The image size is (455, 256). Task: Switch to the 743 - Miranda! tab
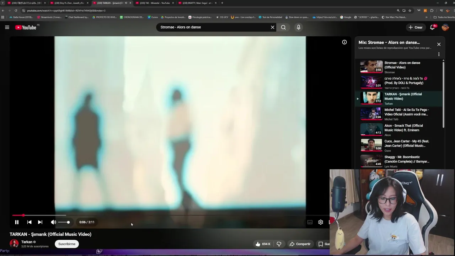coord(155,3)
